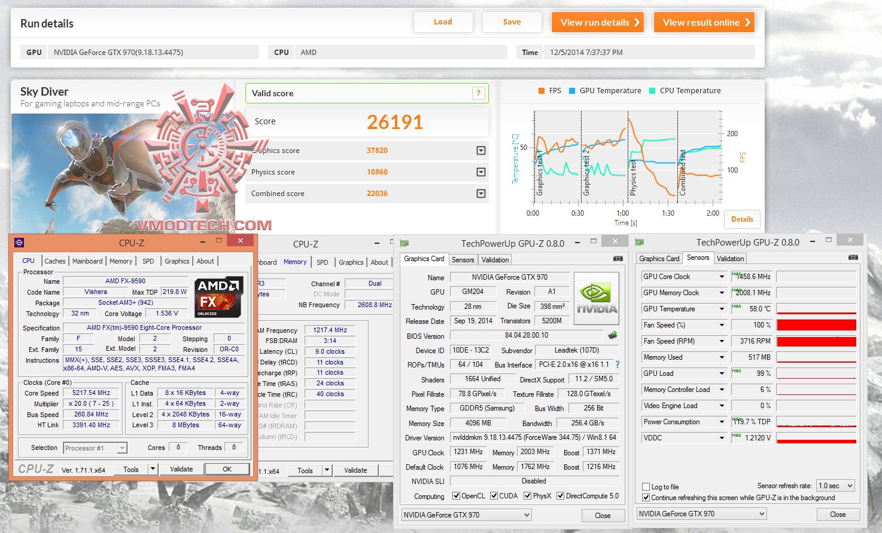Save BIOS using the chip icon beside BIOS Version
This screenshot has height=533, width=882.
tap(612, 335)
